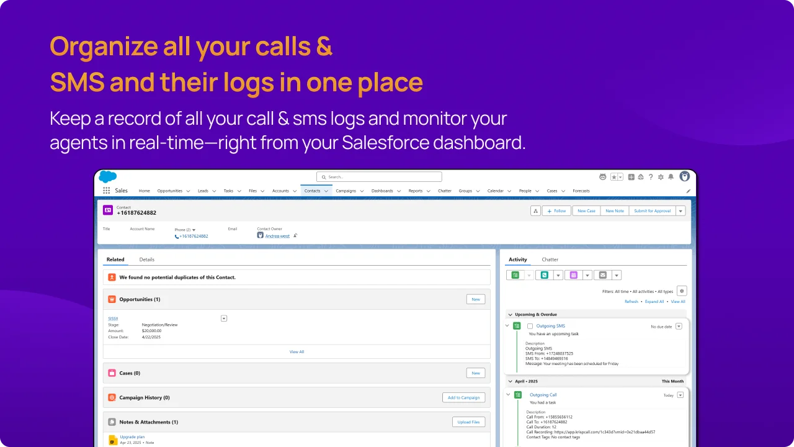
Task: Open the Outgoing SMS task actions dropdown
Action: click(679, 326)
